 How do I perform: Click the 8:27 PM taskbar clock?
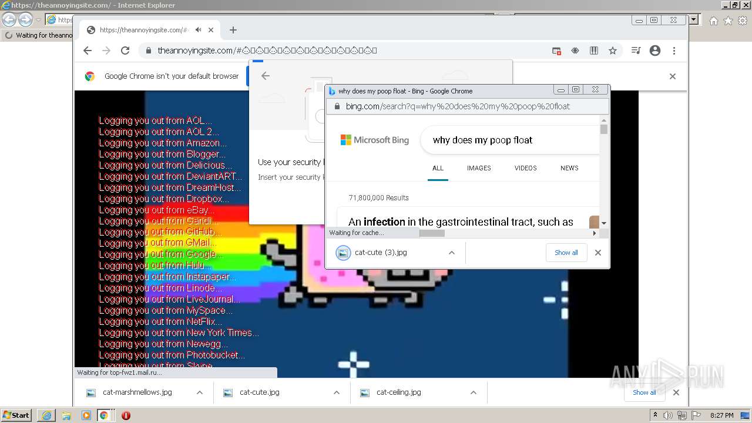(721, 415)
